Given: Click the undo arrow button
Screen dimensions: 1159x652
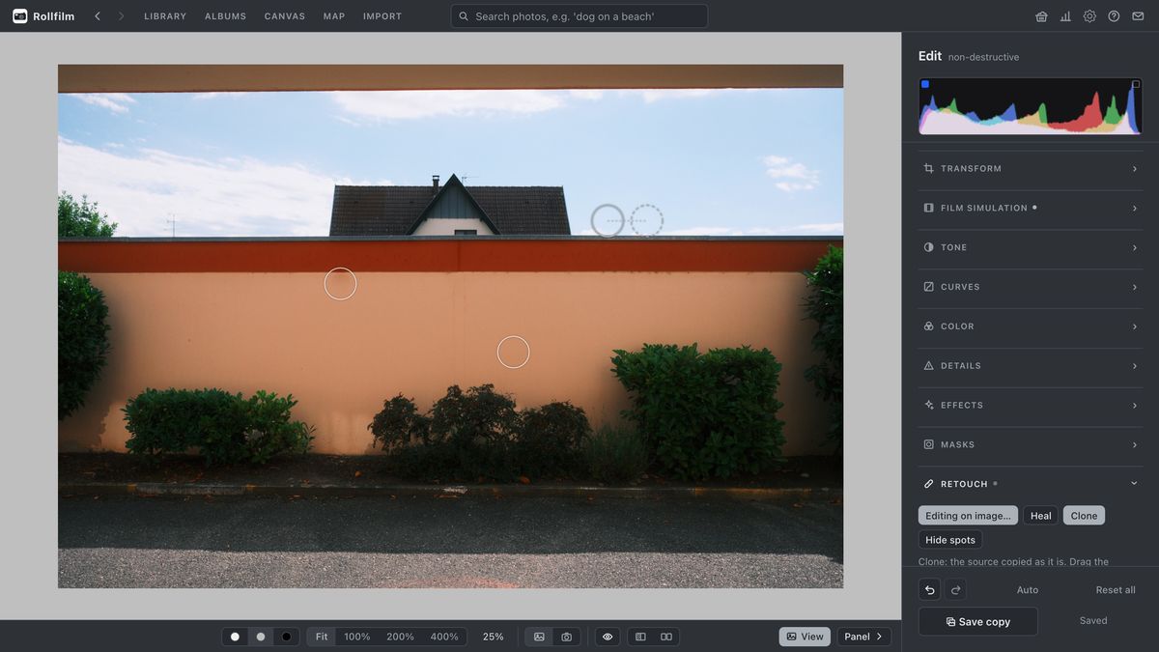Looking at the screenshot, I should tap(930, 589).
